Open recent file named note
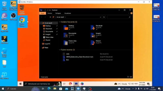163x91 pixels. pyautogui.click(x=68, y=54)
